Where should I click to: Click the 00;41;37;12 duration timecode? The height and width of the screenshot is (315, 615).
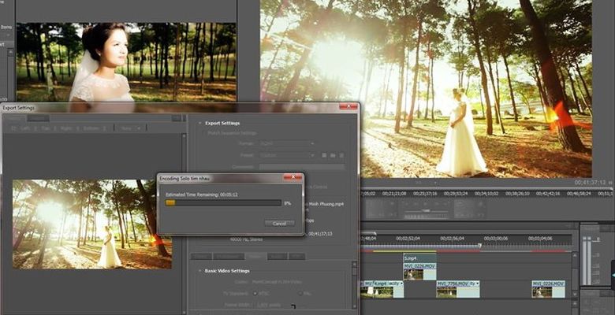click(x=590, y=183)
